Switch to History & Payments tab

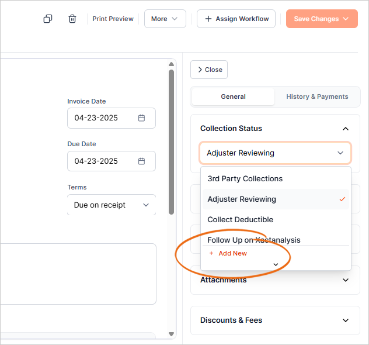[x=317, y=96]
